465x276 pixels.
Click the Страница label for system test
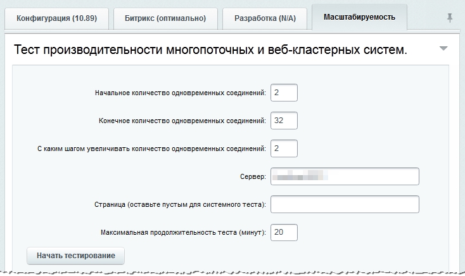(179, 205)
